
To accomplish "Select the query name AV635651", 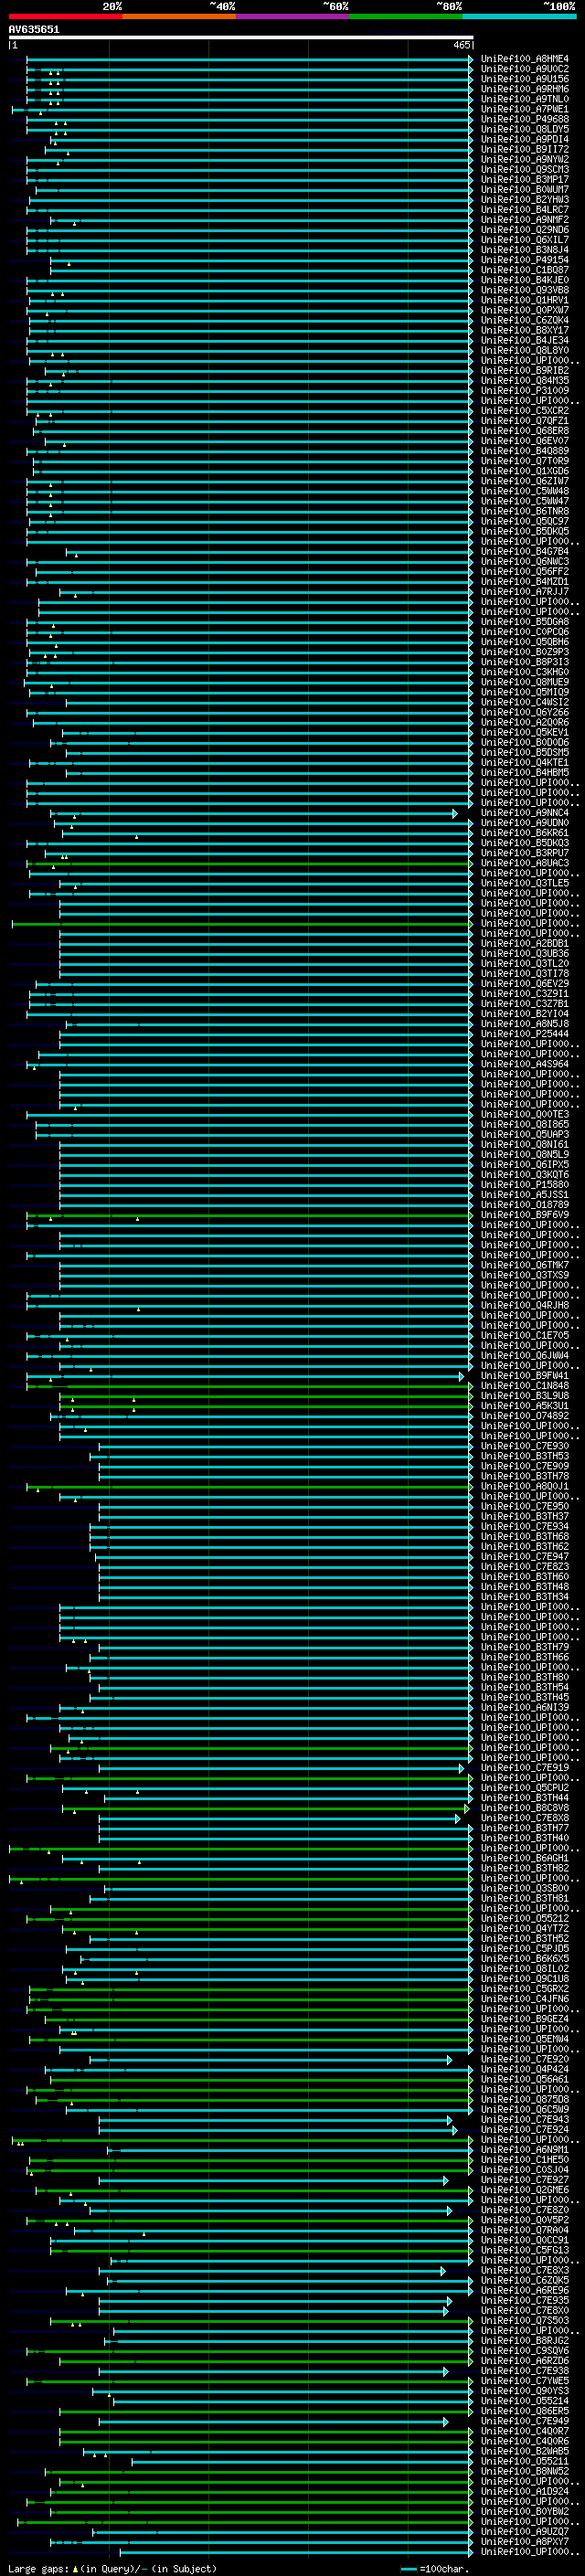I will (34, 29).
